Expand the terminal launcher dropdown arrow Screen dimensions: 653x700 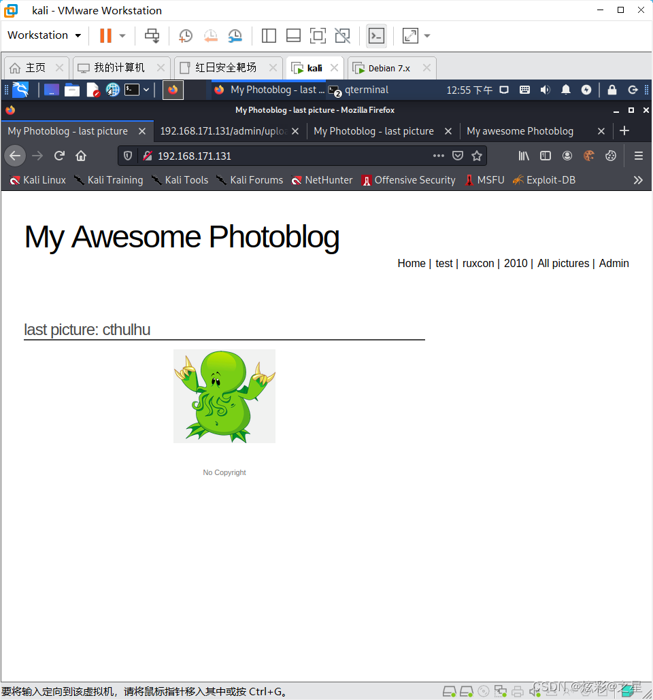(146, 90)
